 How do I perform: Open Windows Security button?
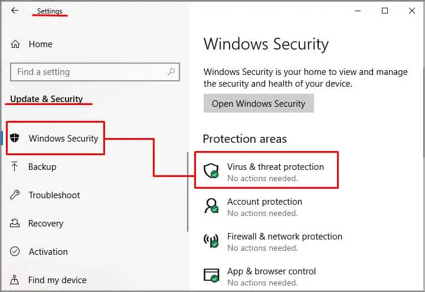tap(259, 104)
